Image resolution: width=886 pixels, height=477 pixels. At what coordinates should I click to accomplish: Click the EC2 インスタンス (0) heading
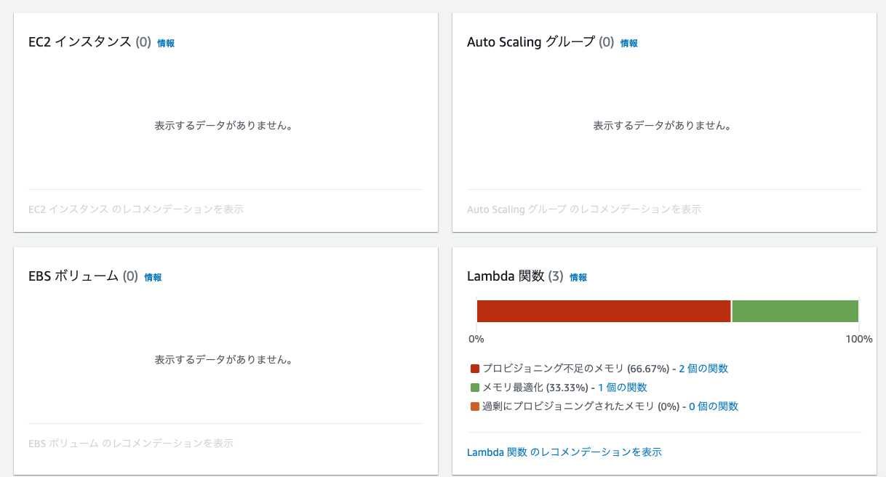tap(89, 42)
